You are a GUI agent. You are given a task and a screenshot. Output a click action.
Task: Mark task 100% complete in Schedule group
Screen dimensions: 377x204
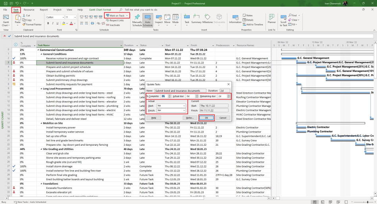point(101,17)
